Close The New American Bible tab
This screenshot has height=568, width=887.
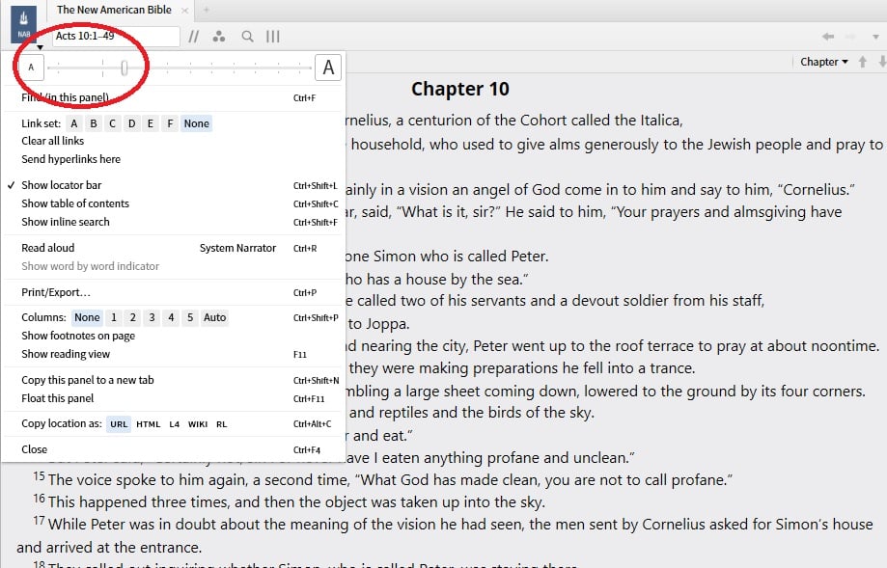tap(184, 11)
